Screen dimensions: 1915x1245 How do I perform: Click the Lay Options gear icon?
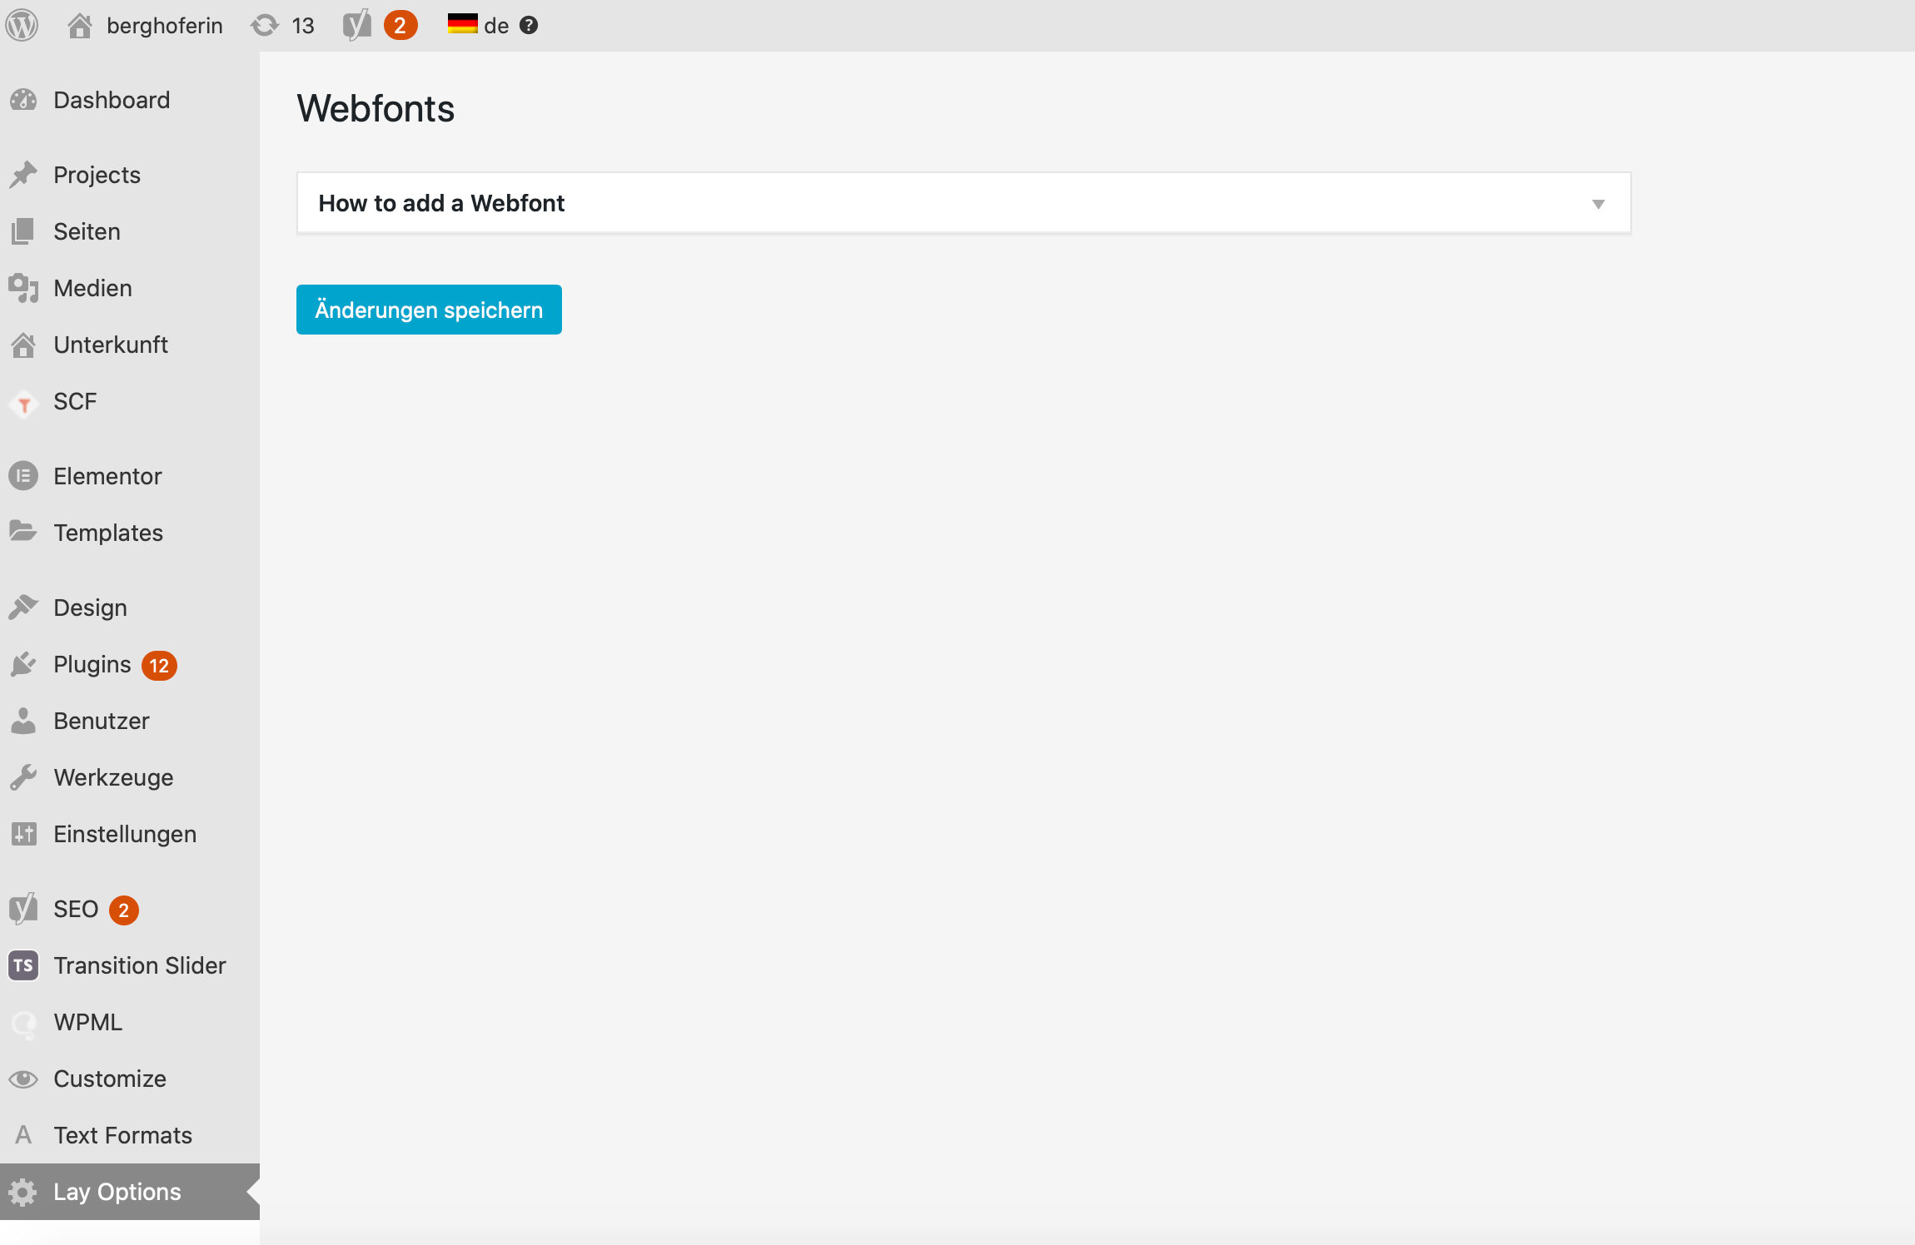click(x=23, y=1192)
